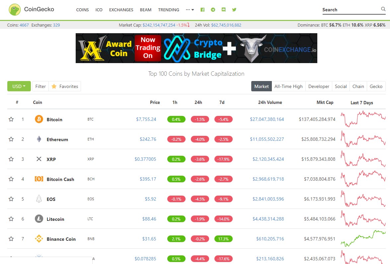Open the Twitter bird icon
Image resolution: width=390 pixels, height=264 pixels.
point(234,10)
